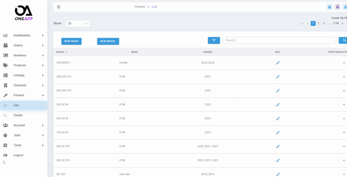Sort by the MODEL column arrows

[x=67, y=52]
